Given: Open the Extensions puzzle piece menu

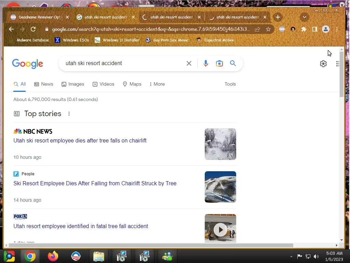Looking at the screenshot, I should [304, 29].
